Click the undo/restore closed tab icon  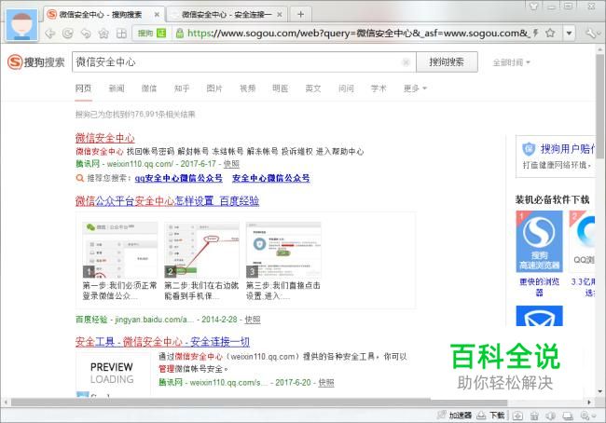pos(86,34)
